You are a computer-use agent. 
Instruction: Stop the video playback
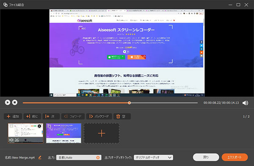(15, 102)
